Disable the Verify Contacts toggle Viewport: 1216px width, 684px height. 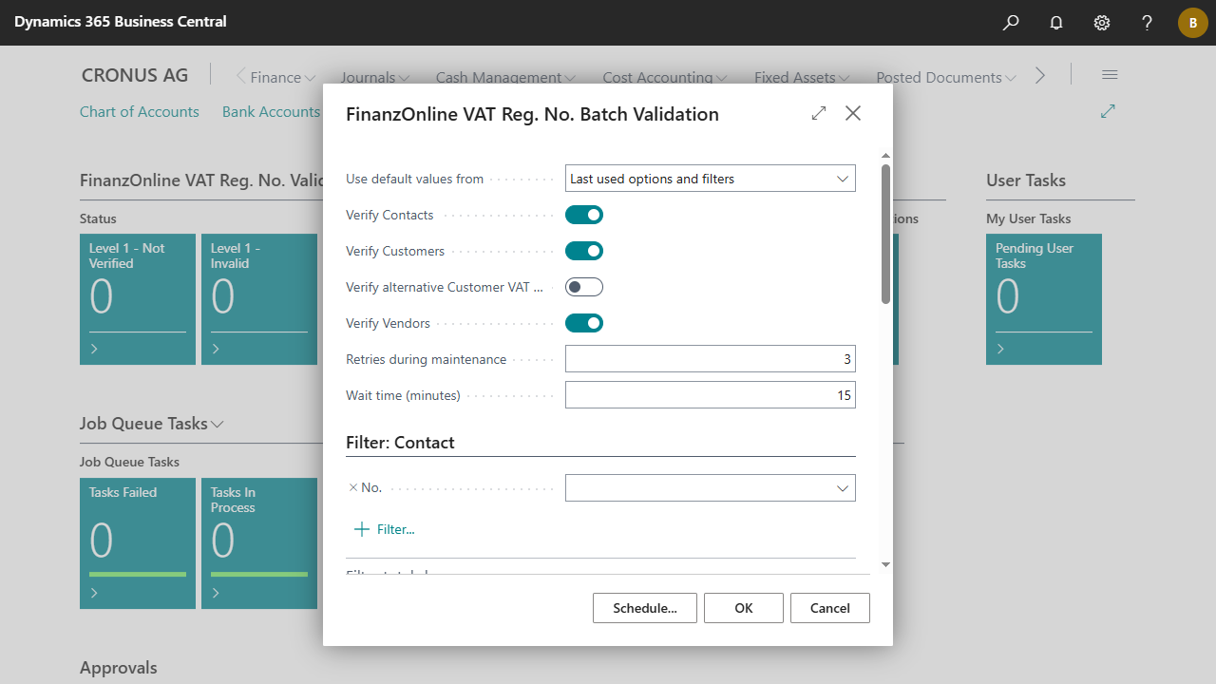(x=584, y=216)
